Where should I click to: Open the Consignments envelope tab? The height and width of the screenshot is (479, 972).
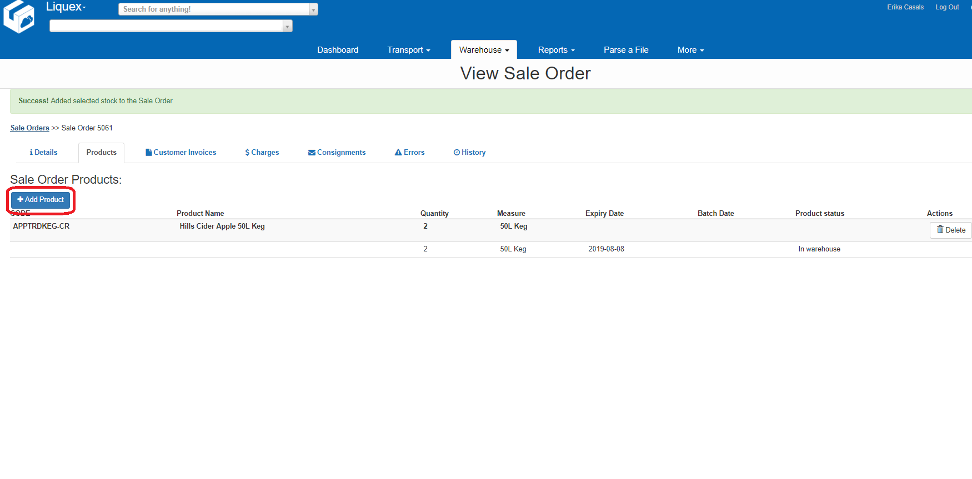tap(337, 153)
